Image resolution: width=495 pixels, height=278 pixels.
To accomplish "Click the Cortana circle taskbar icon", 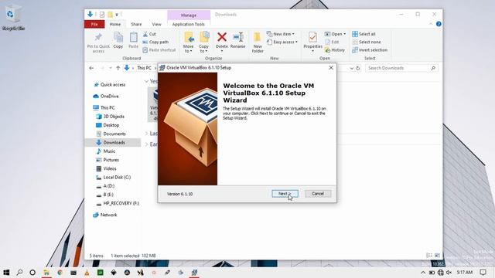I will (x=32, y=273).
